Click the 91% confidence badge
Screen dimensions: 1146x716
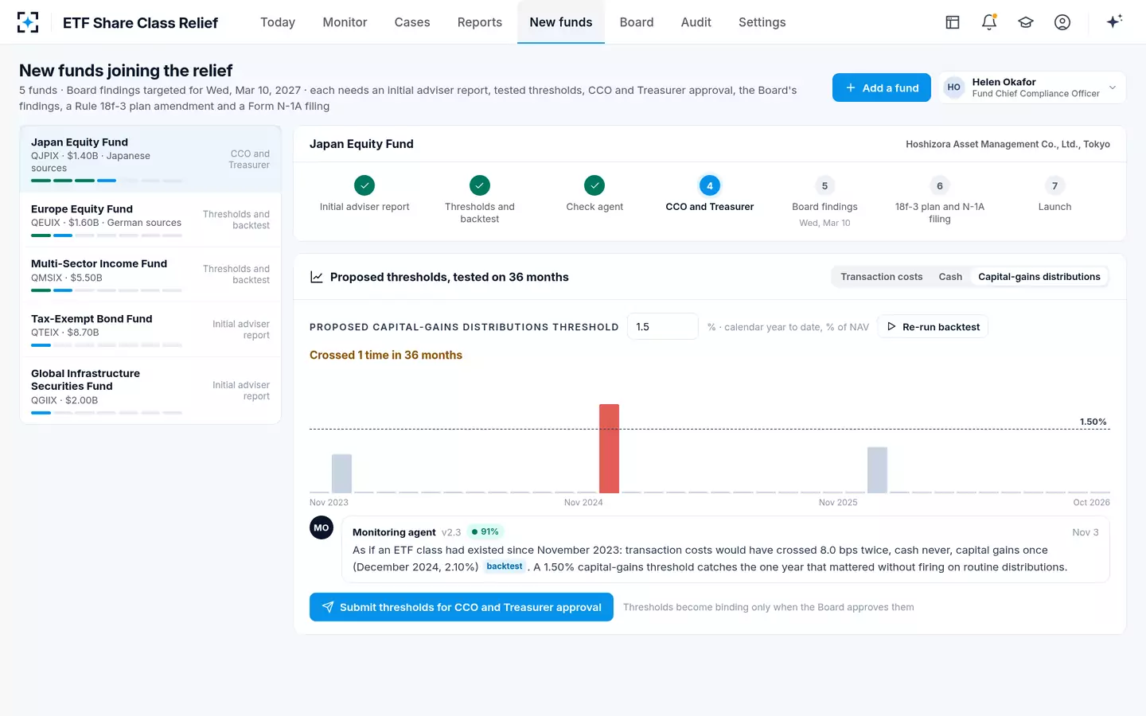(485, 532)
